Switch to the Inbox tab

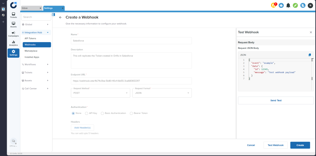tap(32, 8)
